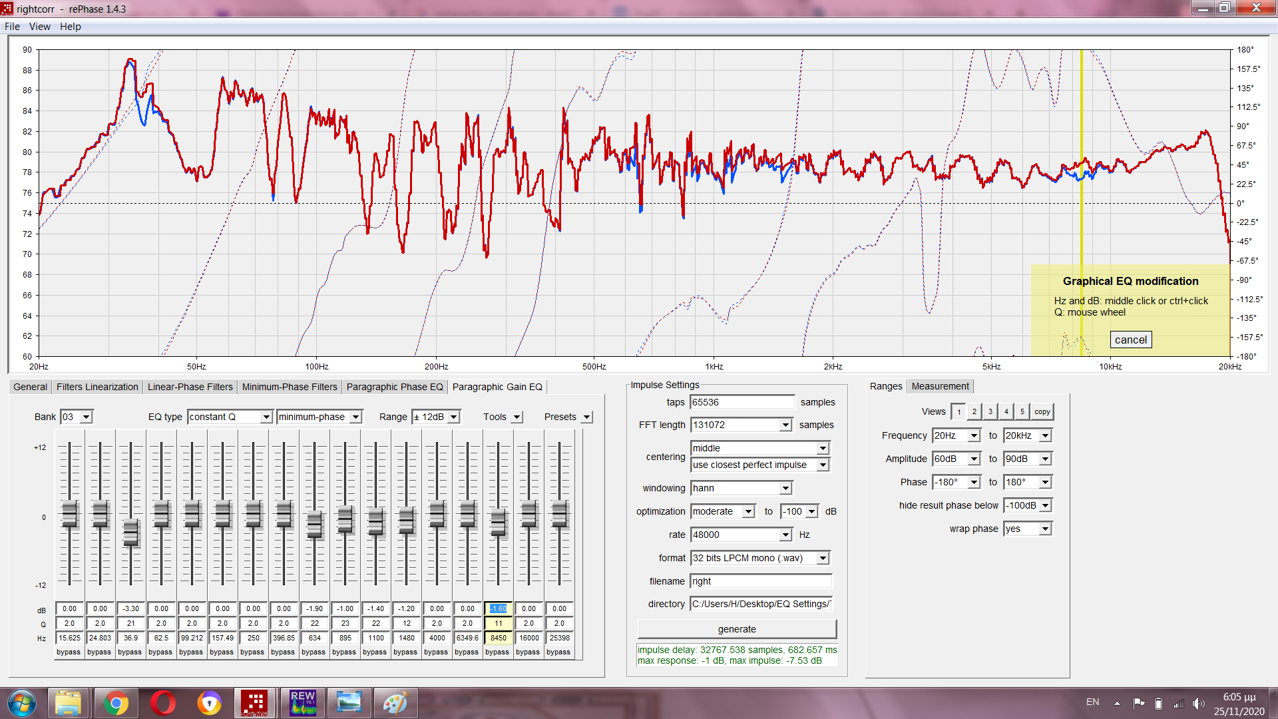
Task: Click the Windows Start orb
Action: tap(22, 703)
